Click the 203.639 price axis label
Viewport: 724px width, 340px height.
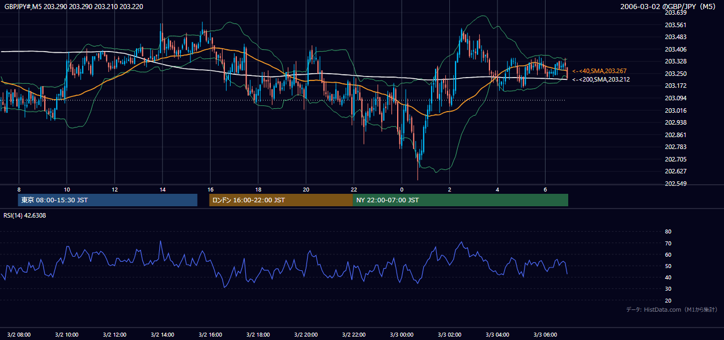pyautogui.click(x=675, y=12)
